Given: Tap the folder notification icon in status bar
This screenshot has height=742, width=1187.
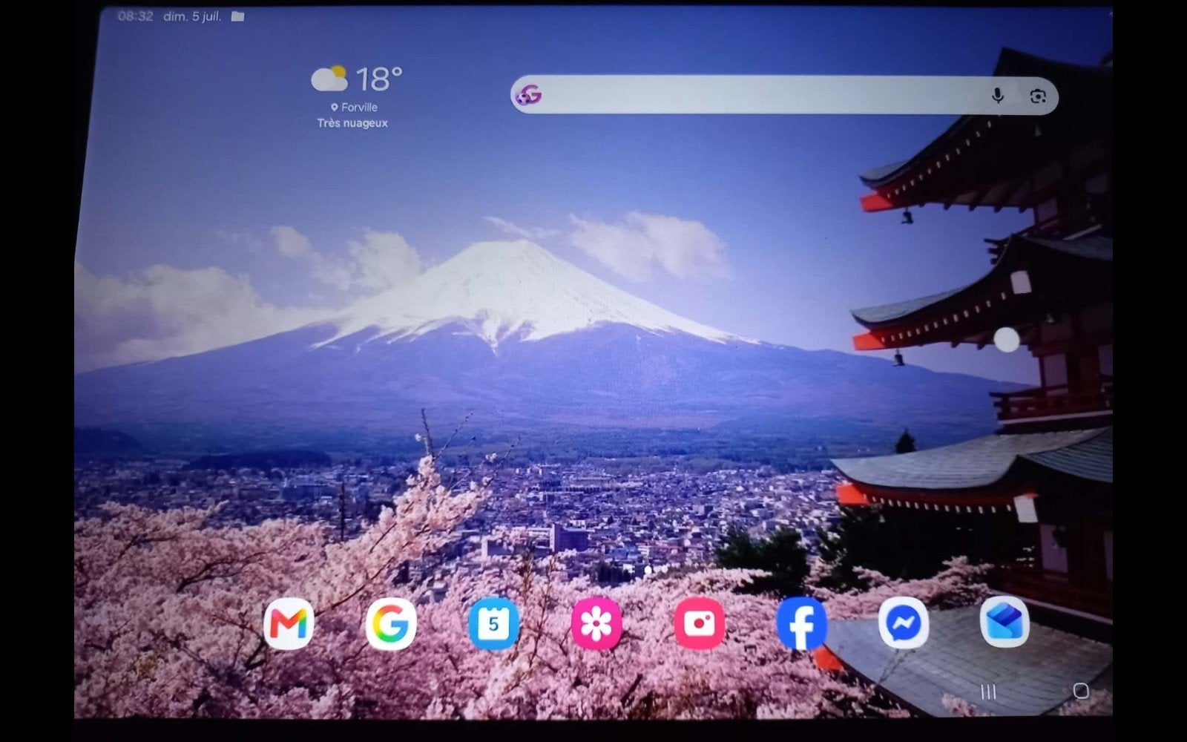Looking at the screenshot, I should coord(237,16).
